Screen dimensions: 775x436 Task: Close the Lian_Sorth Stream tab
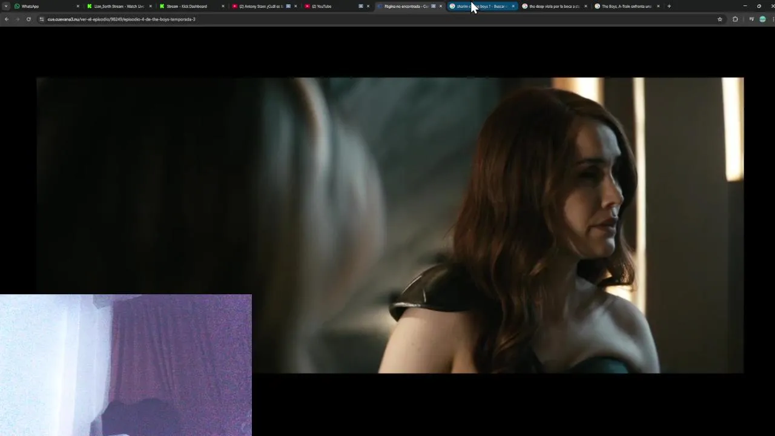(x=150, y=6)
